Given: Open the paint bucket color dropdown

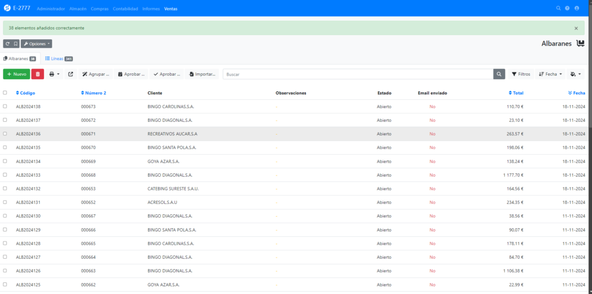Looking at the screenshot, I should [575, 74].
